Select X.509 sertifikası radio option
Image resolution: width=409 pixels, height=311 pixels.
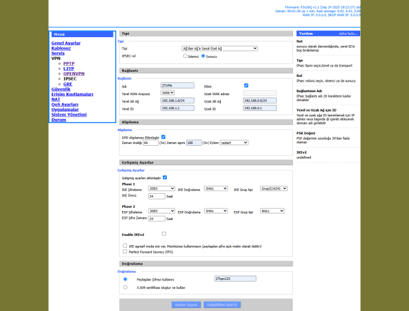pyautogui.click(x=125, y=287)
